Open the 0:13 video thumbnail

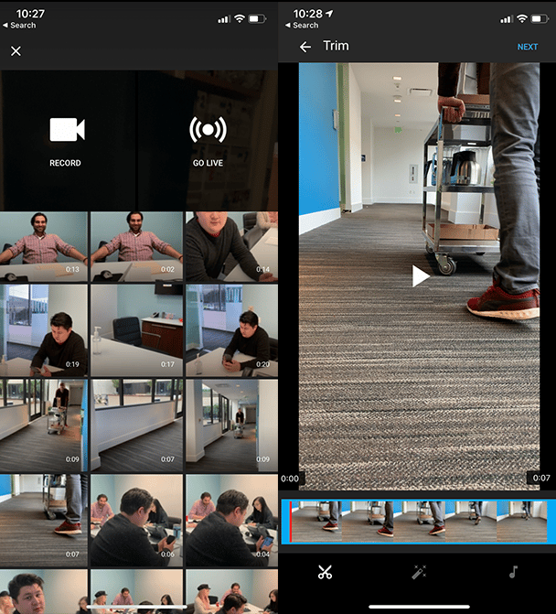tap(43, 247)
